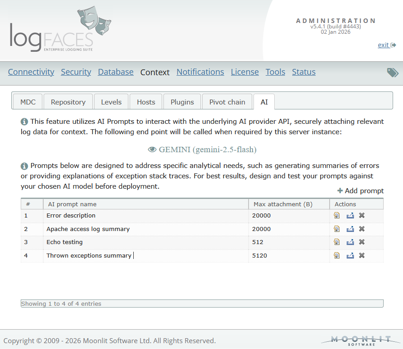Click the edit icon for Error description
403x349 pixels.
pos(336,216)
